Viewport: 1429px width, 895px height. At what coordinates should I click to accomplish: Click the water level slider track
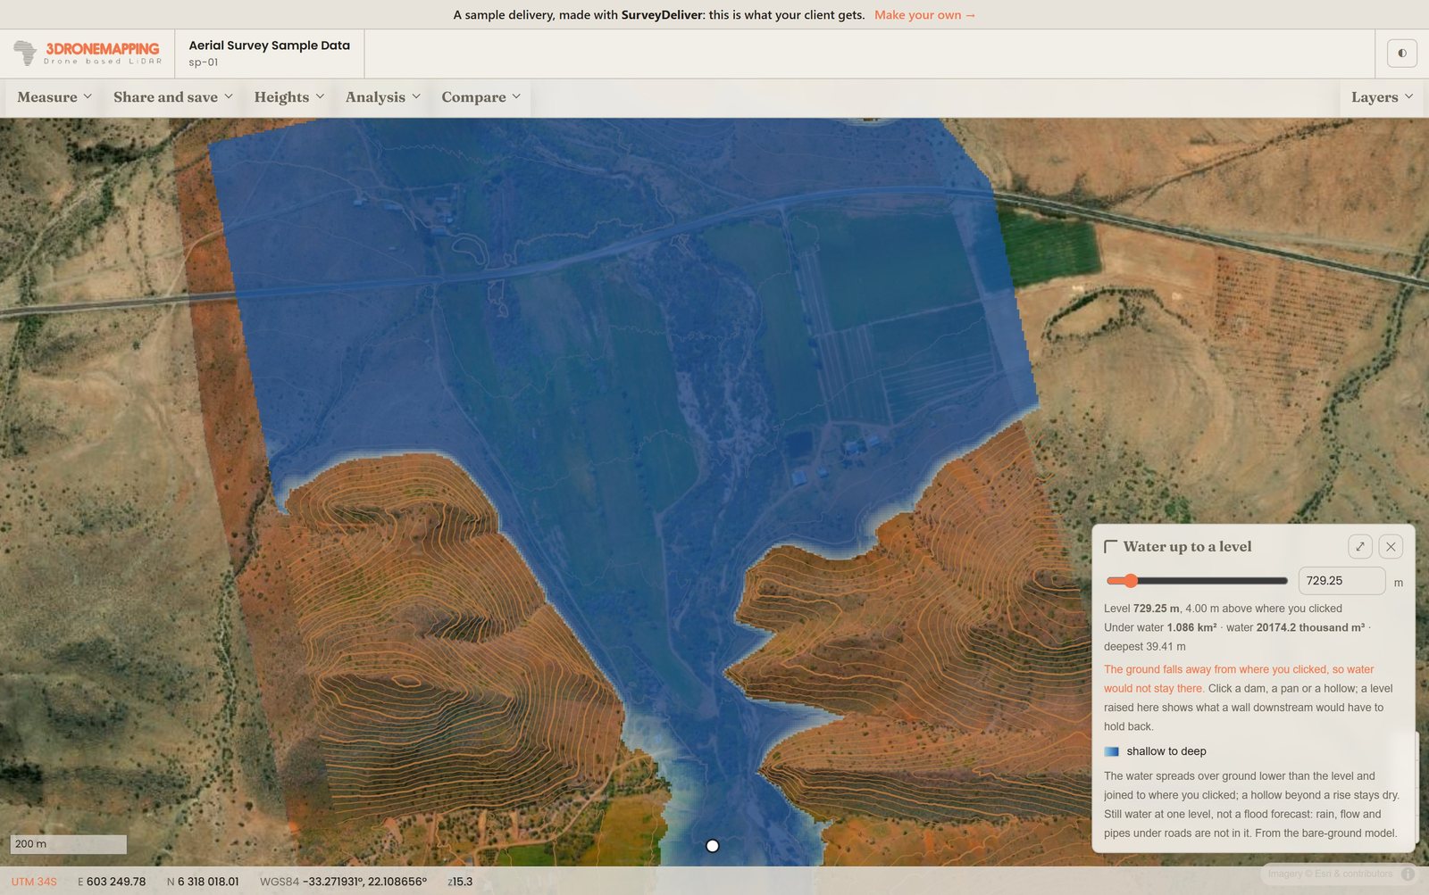(x=1197, y=581)
